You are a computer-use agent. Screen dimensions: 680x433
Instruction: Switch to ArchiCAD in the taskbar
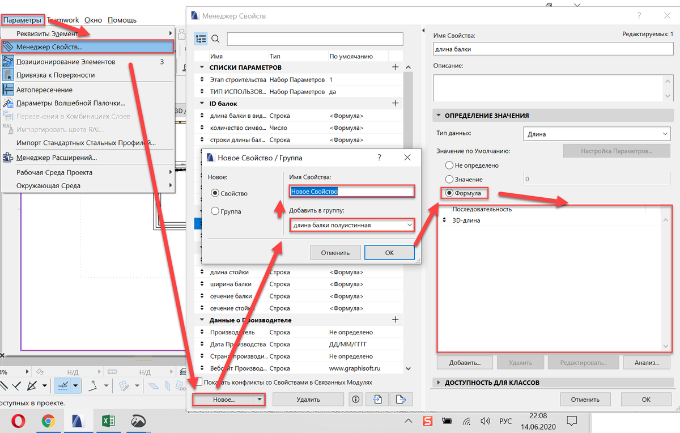tap(78, 421)
